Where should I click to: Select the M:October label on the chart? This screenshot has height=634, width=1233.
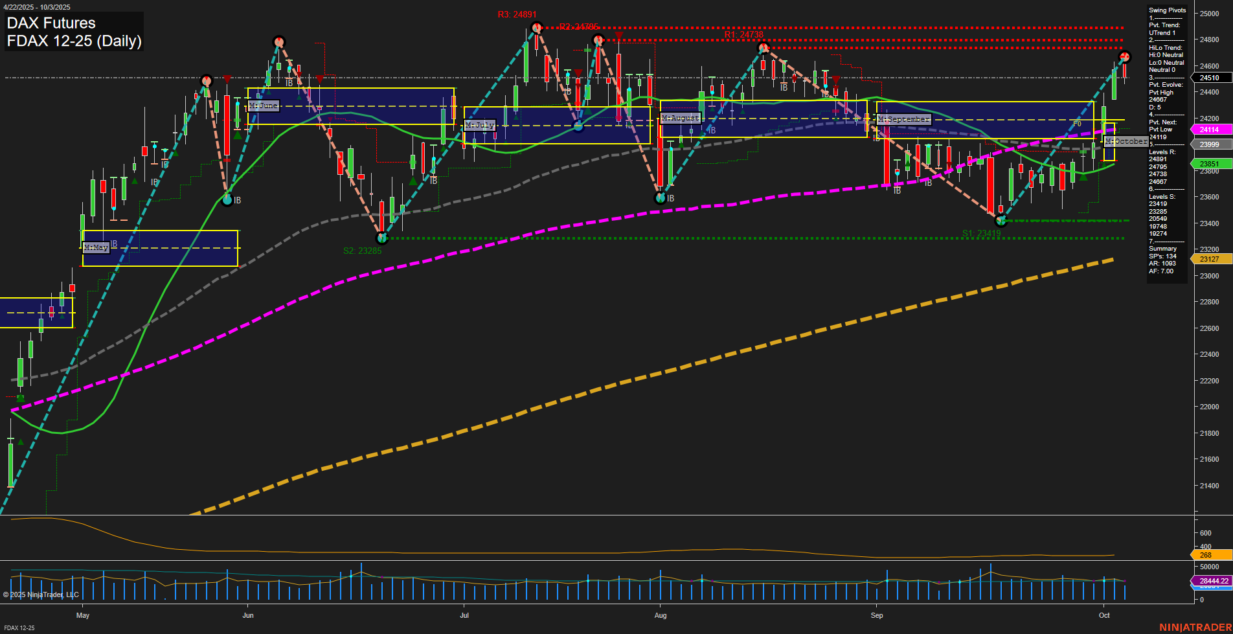click(x=1126, y=142)
